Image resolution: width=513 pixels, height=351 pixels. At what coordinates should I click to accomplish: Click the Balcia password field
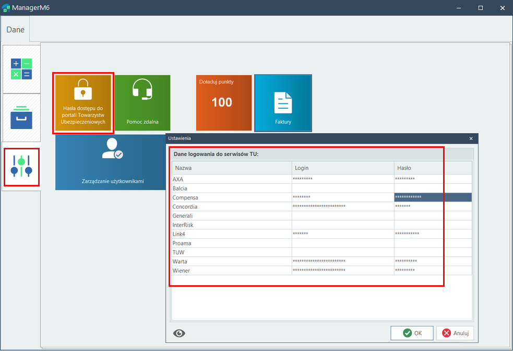pos(433,188)
